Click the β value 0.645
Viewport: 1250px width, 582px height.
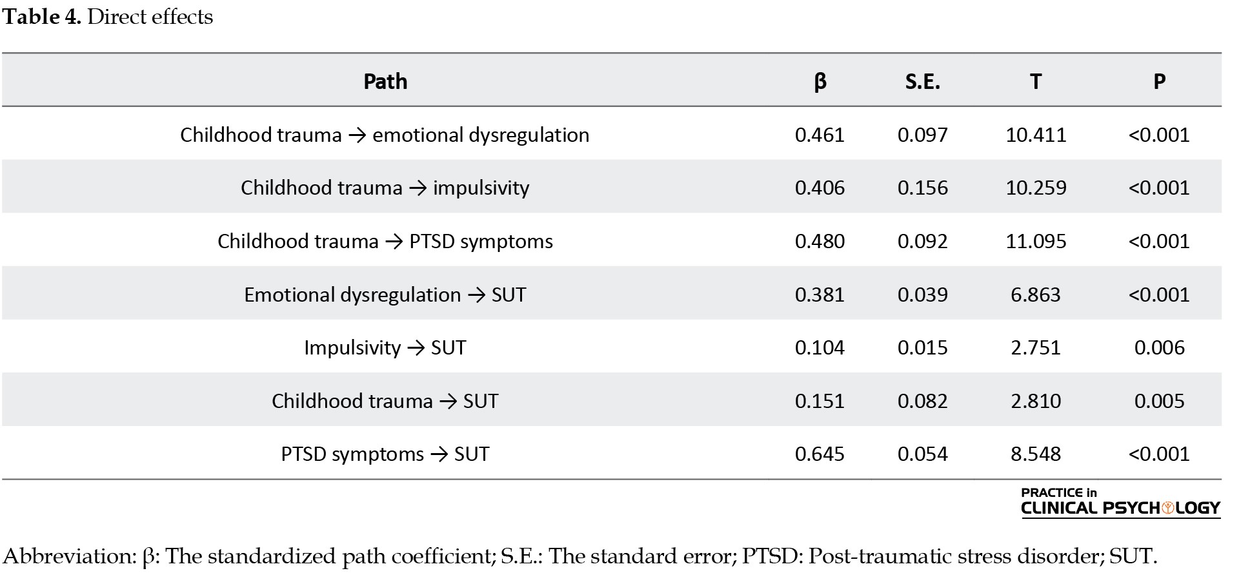820,454
